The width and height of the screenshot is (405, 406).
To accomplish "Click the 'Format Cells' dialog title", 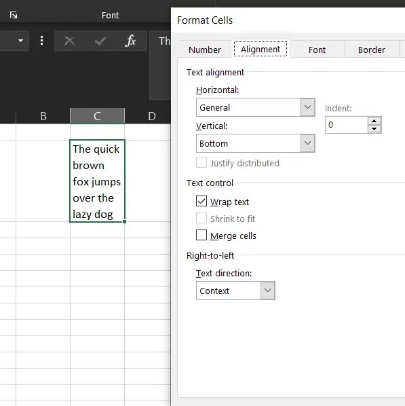I will pyautogui.click(x=205, y=20).
